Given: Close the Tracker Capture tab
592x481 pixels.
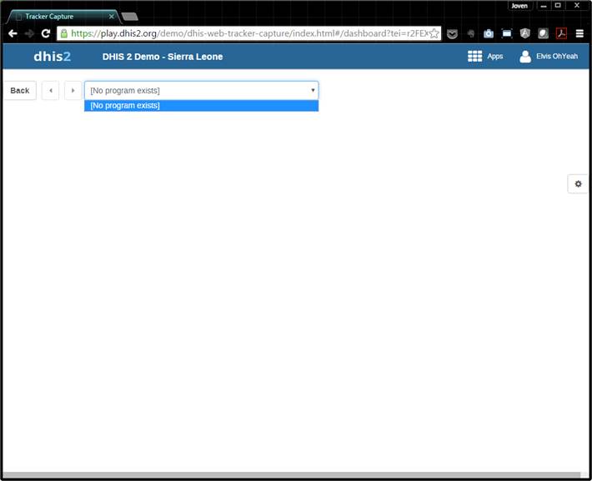Looking at the screenshot, I should point(111,17).
